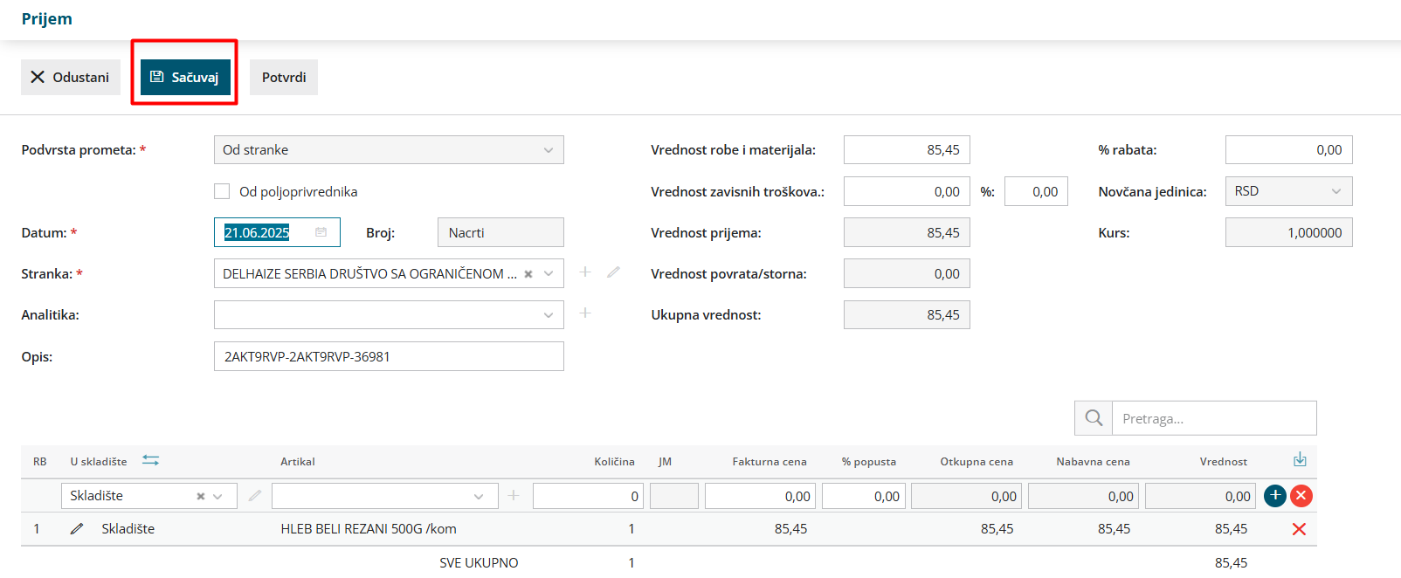Click the swap arrows icon beside U skladište
Screen dimensions: 1401x578
[151, 460]
